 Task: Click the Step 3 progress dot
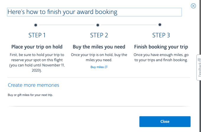pos(160,25)
